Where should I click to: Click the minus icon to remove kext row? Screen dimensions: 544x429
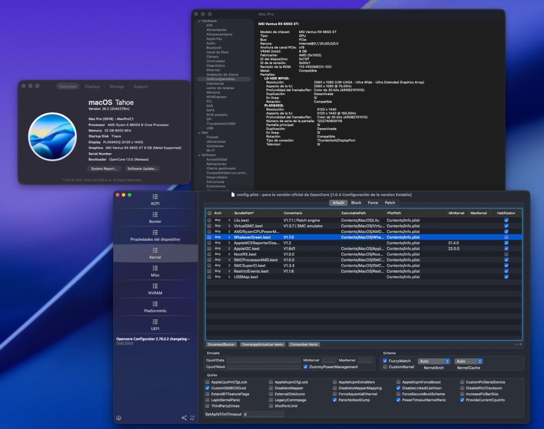tap(516, 344)
